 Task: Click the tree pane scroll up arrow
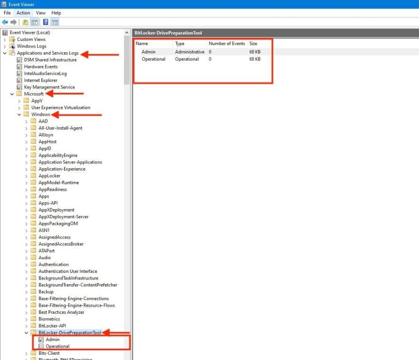coord(127,33)
